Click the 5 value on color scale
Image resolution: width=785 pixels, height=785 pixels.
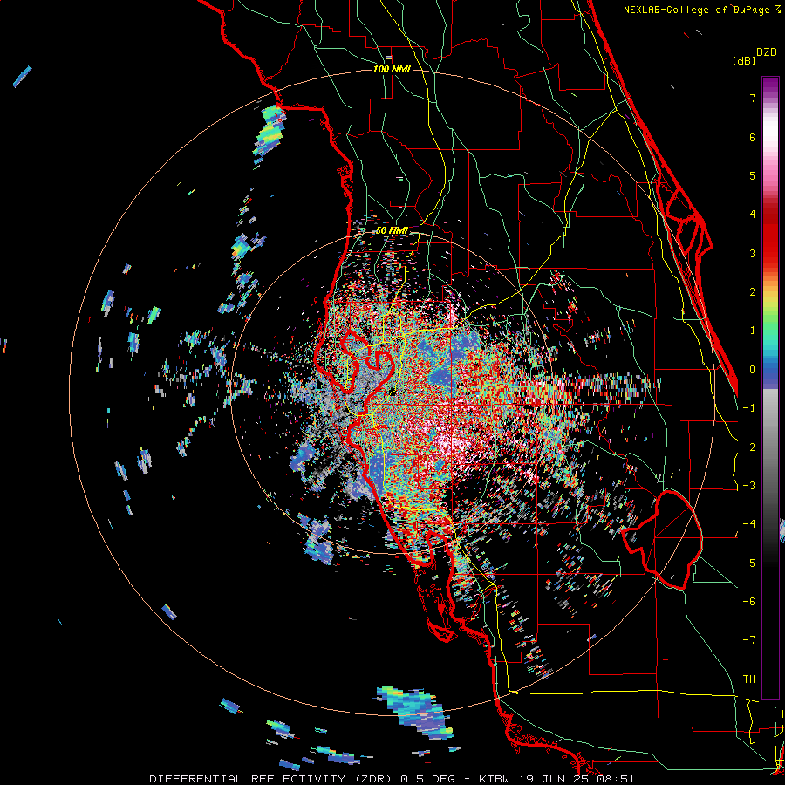(753, 175)
